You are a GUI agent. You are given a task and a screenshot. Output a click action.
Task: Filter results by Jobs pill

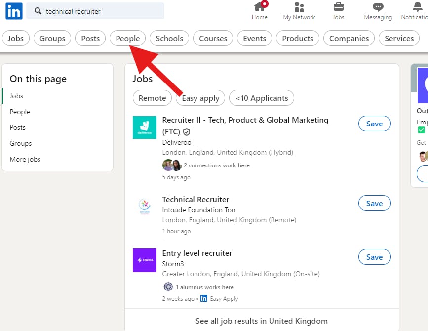pyautogui.click(x=16, y=38)
